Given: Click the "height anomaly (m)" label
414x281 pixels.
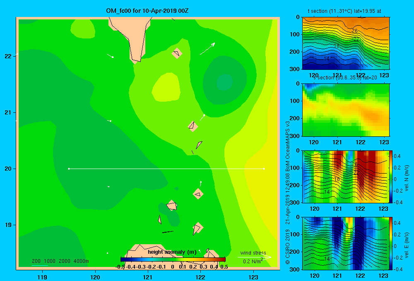Looking at the screenshot, I should (172, 252).
